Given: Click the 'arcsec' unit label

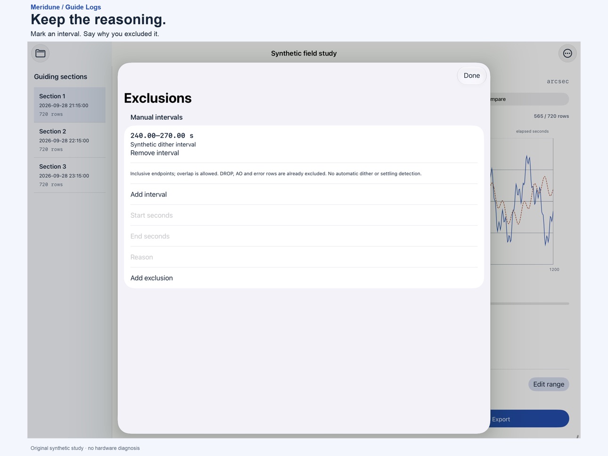Looking at the screenshot, I should [x=558, y=81].
